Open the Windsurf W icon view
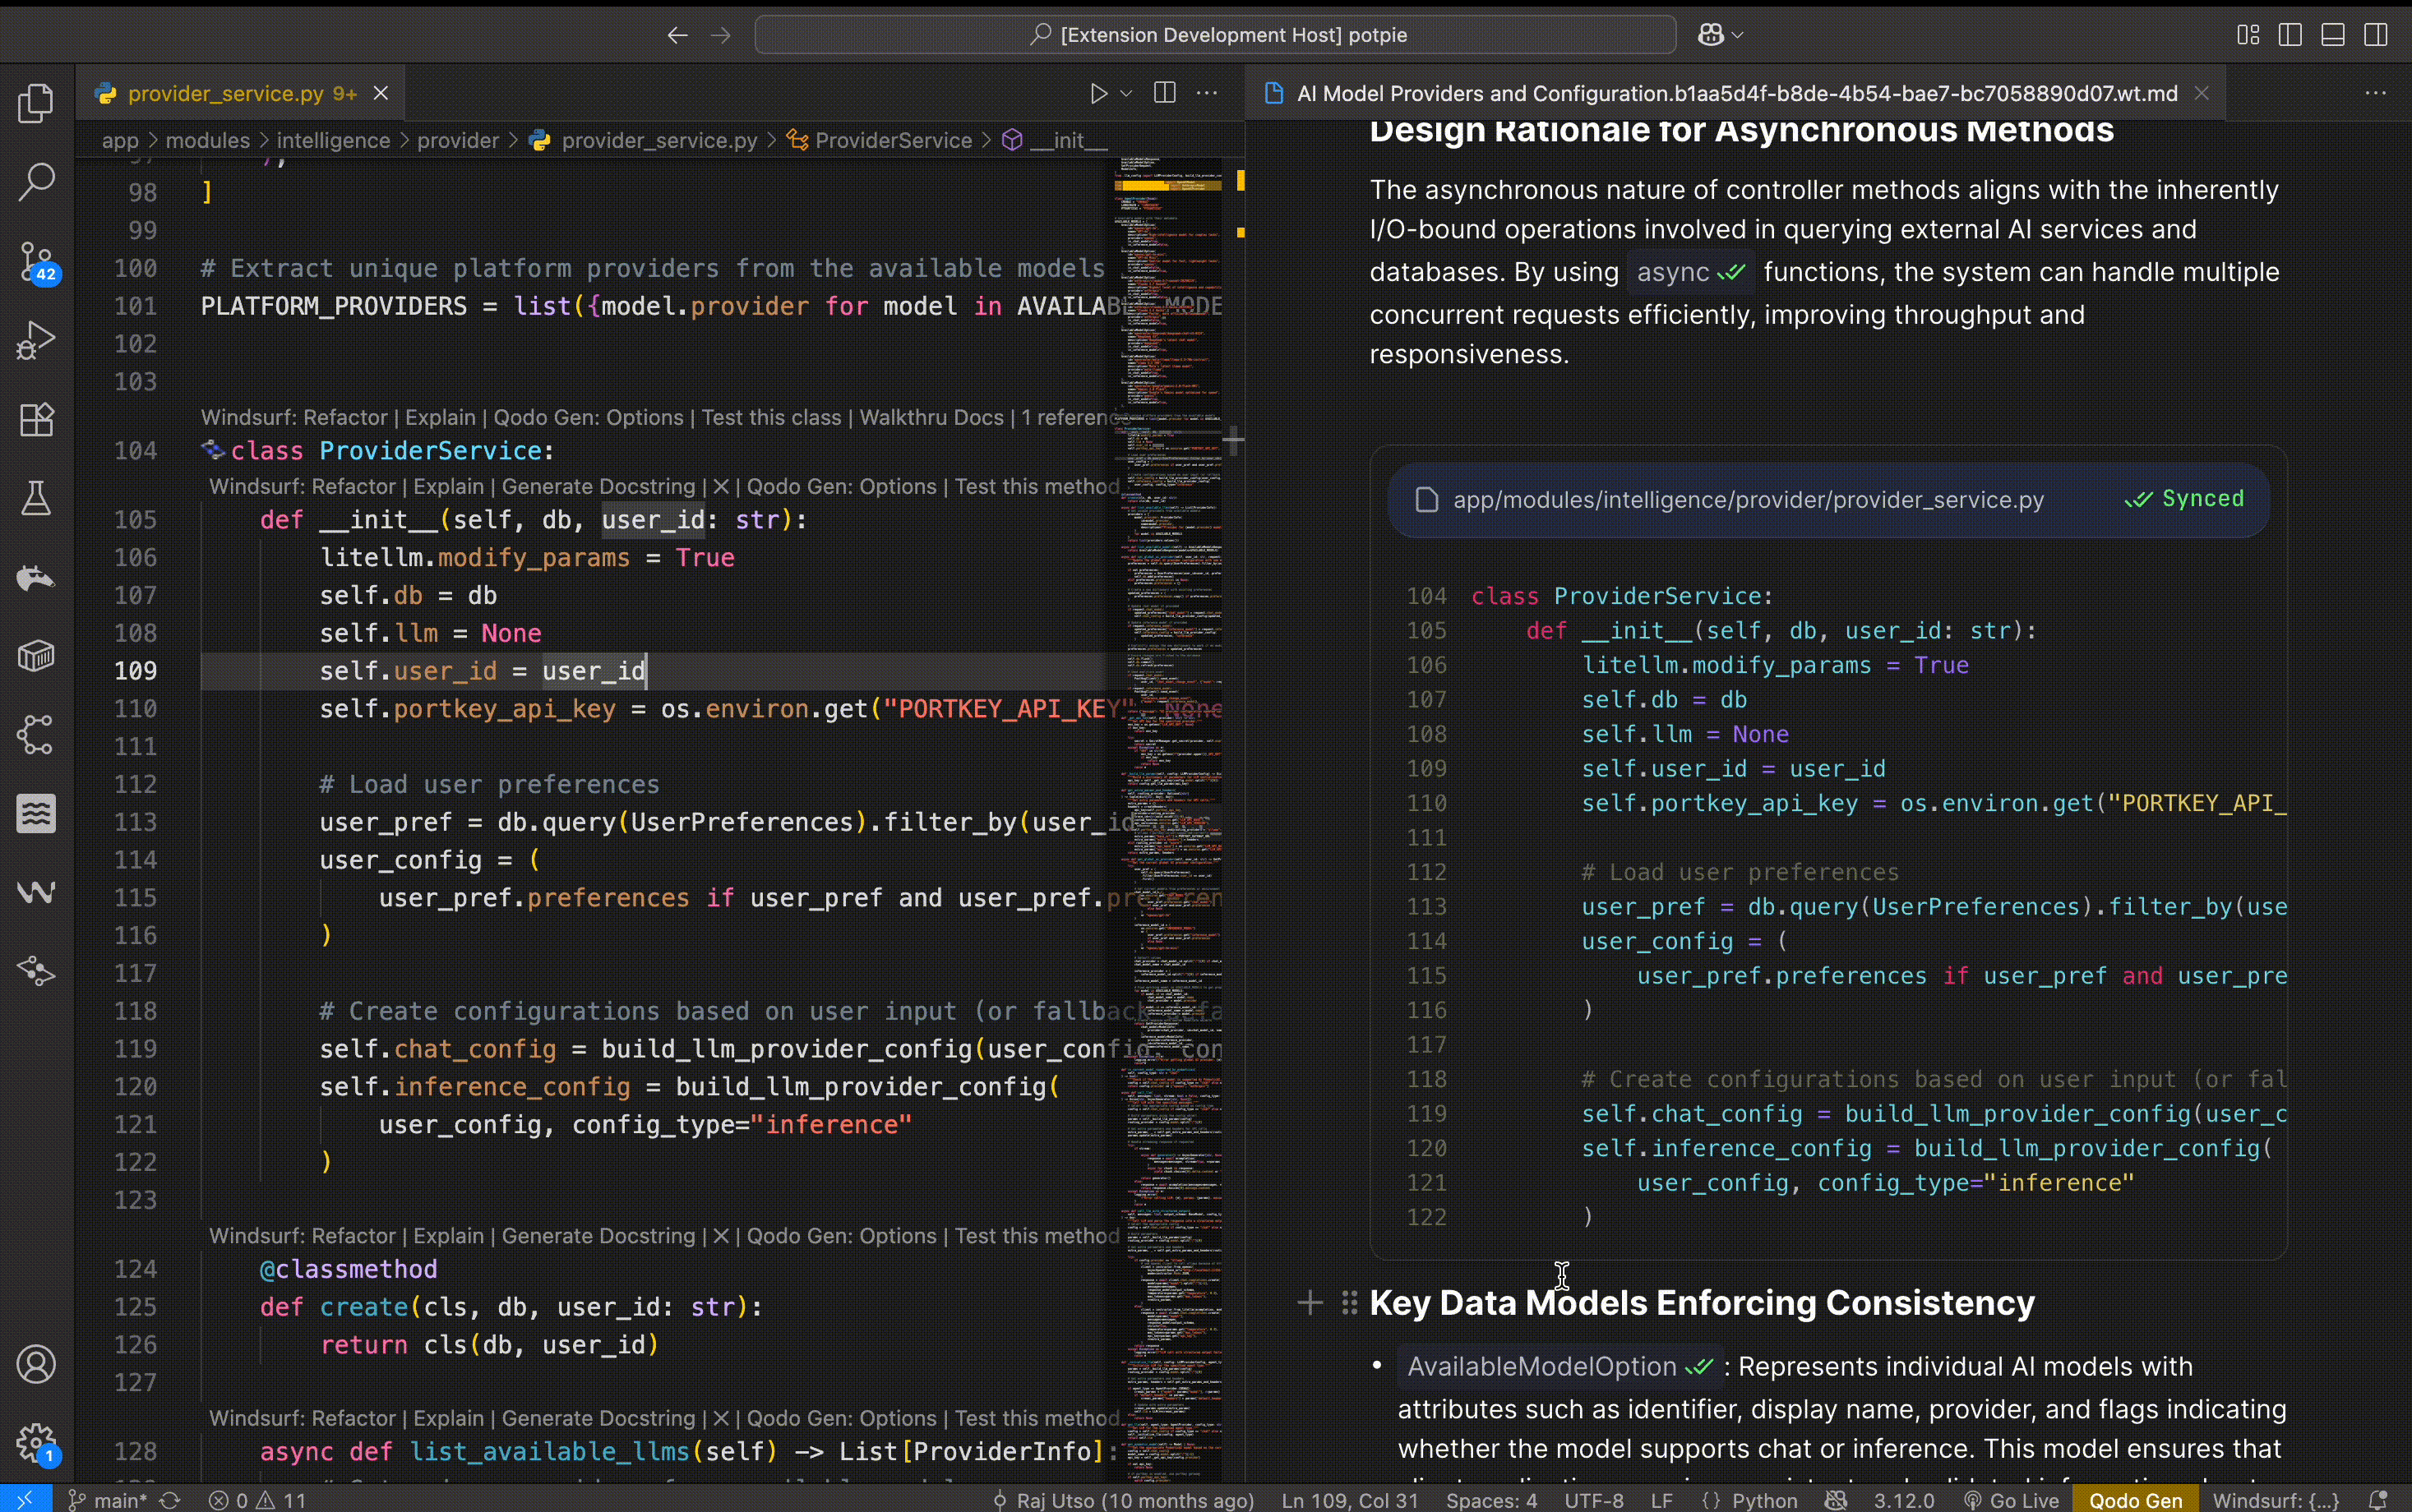The height and width of the screenshot is (1512, 2412). coord(36,892)
